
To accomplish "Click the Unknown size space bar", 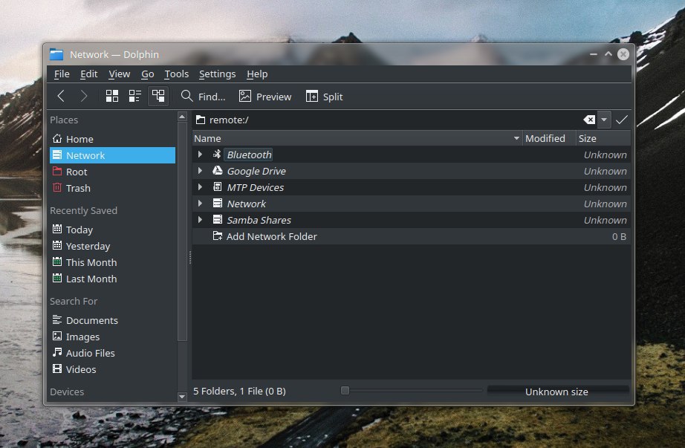I will pyautogui.click(x=557, y=392).
